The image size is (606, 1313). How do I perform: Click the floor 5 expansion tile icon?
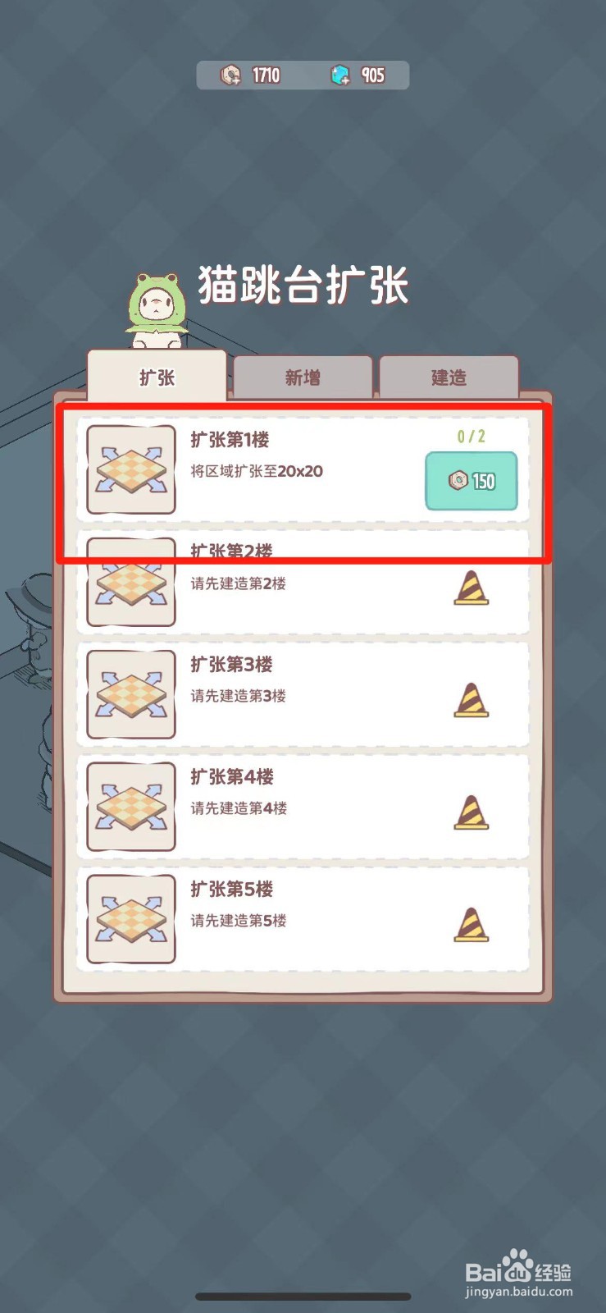131,920
